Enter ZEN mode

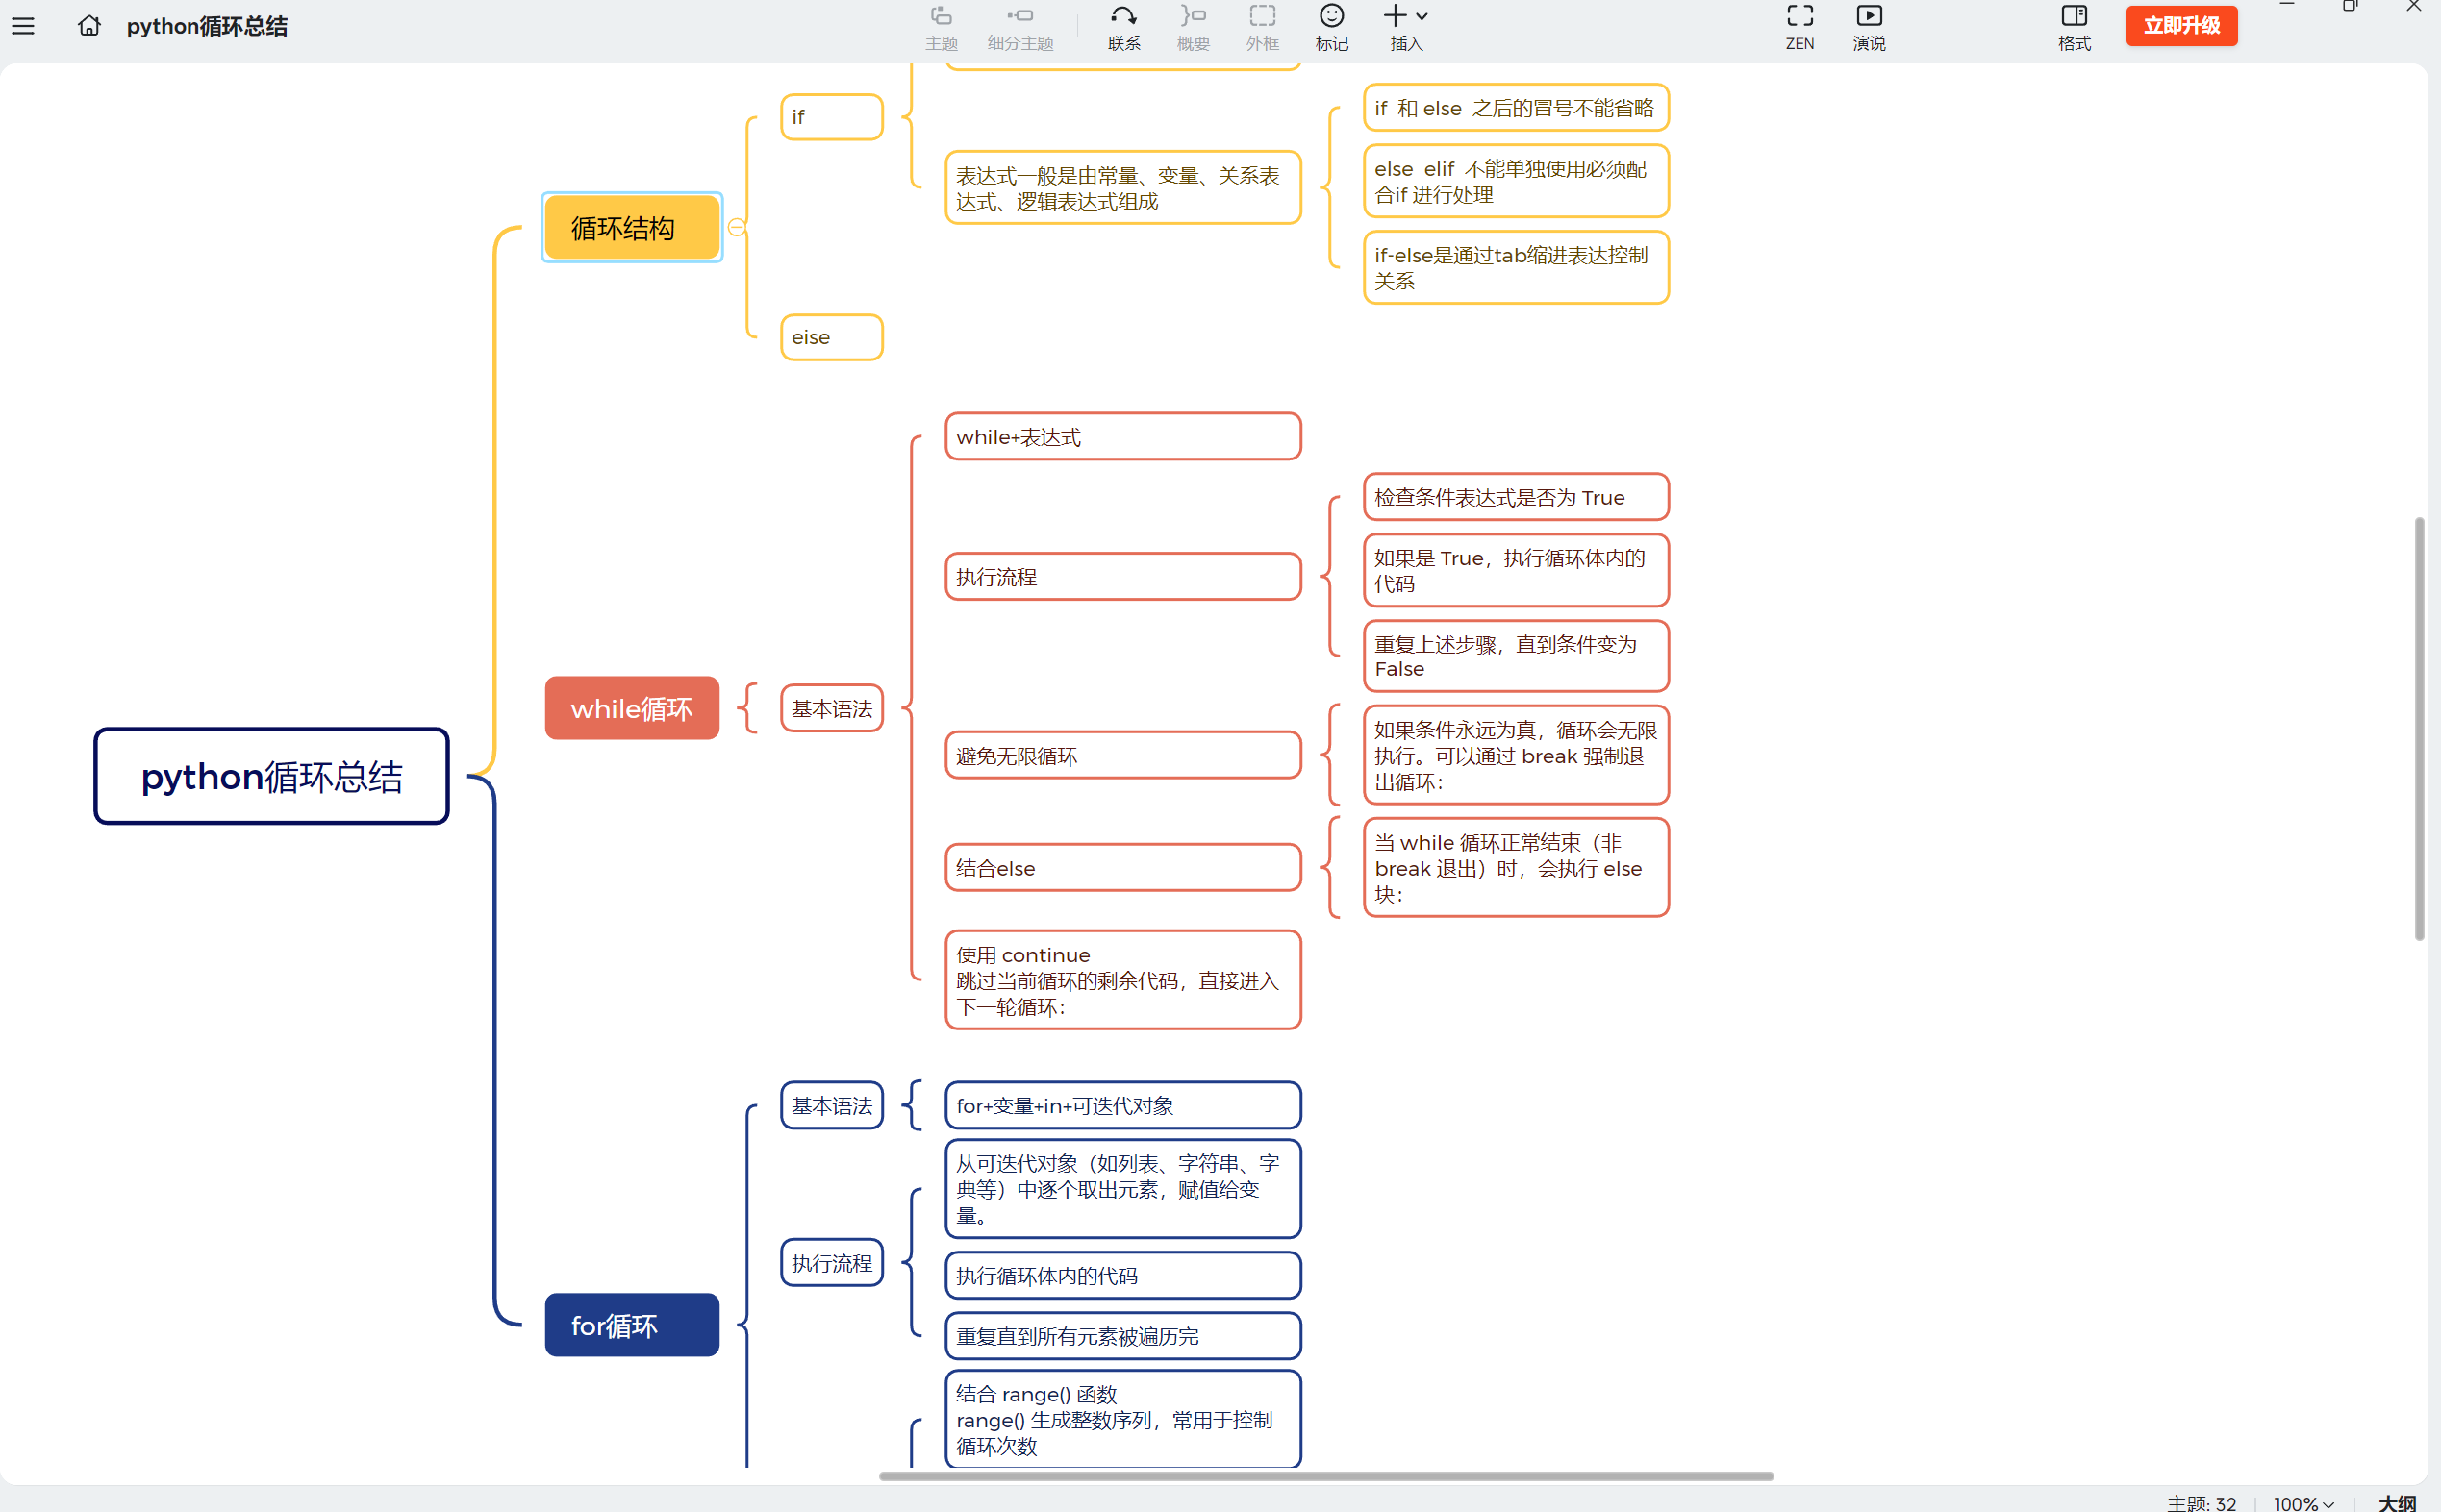click(x=1799, y=27)
